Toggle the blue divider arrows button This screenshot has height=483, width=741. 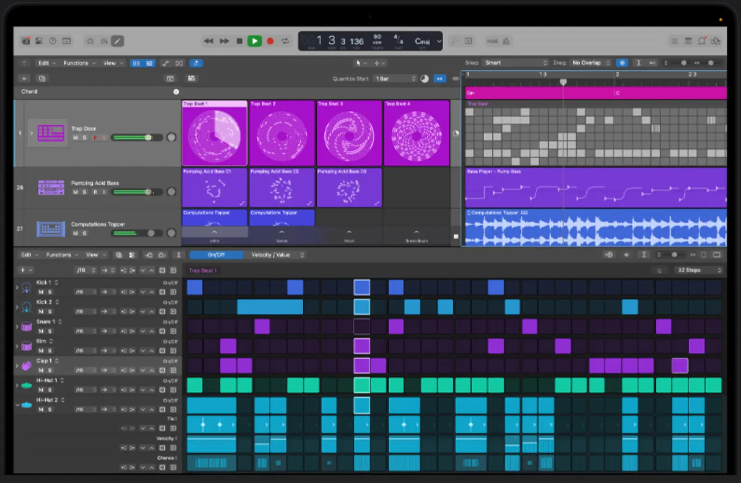click(439, 79)
